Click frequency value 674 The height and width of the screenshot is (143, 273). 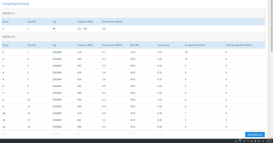click(79, 113)
